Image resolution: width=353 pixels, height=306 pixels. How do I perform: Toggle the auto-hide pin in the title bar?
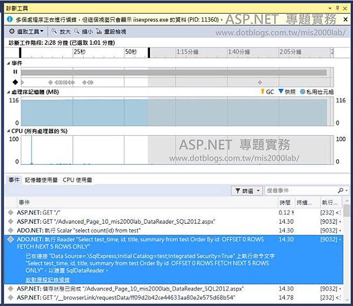pos(337,8)
